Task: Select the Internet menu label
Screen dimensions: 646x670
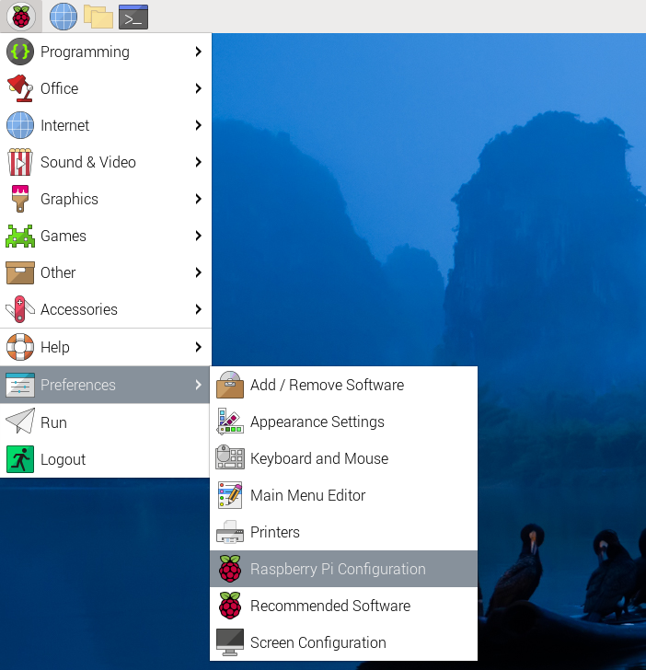Action: (64, 125)
